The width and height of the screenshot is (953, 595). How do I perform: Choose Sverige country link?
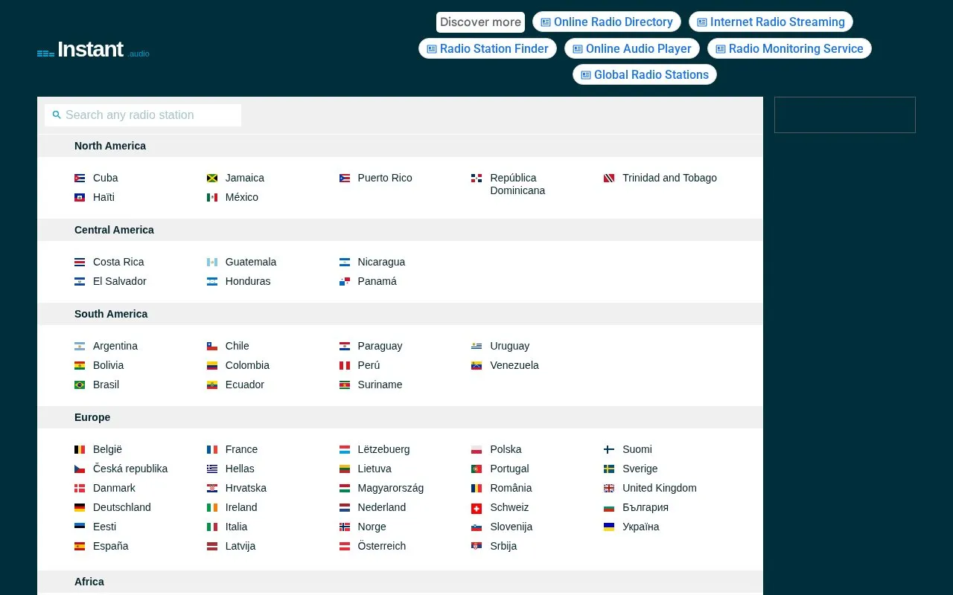(x=640, y=469)
